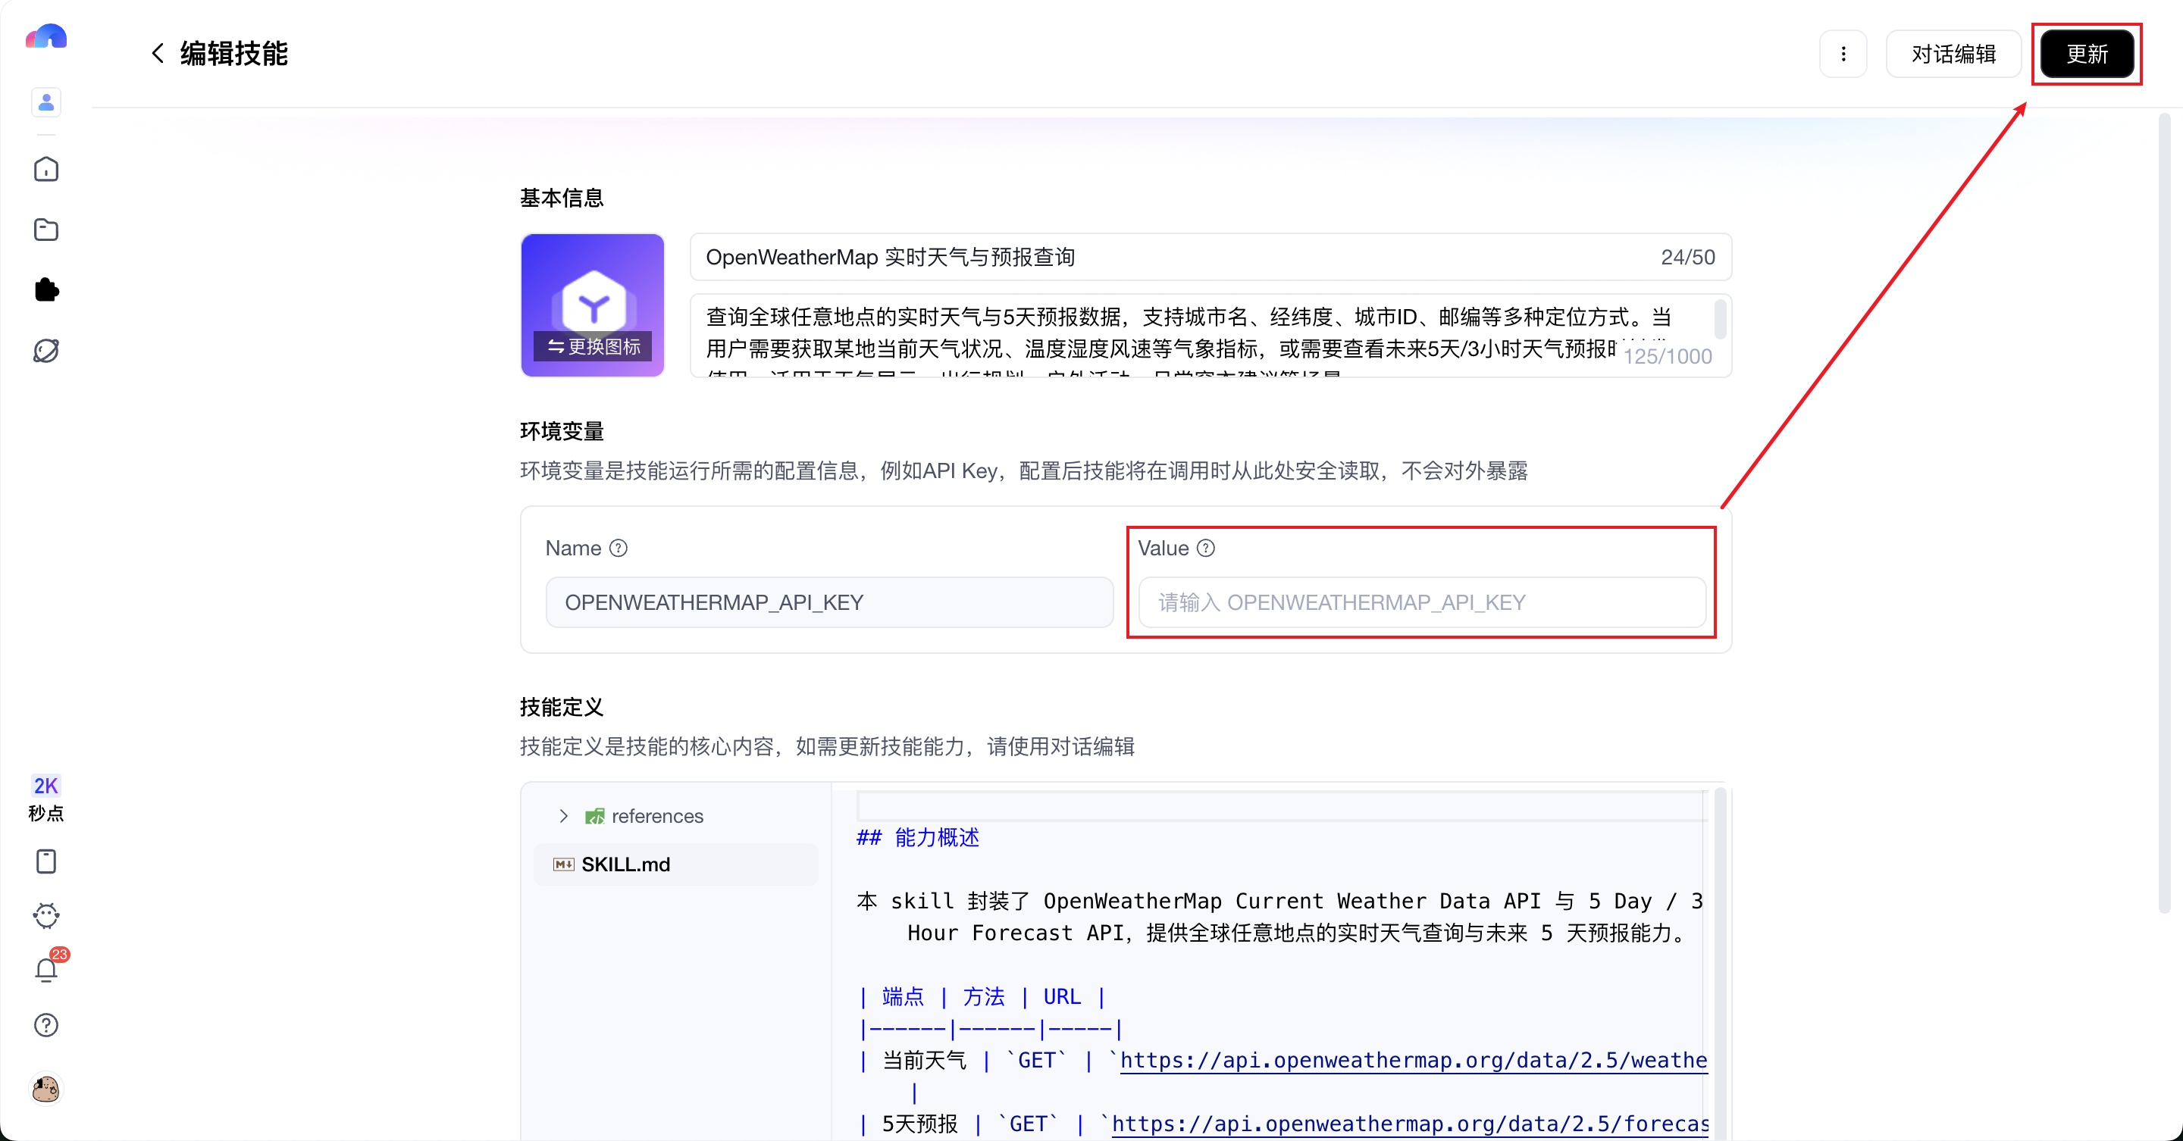Open the three-dot more options menu
This screenshot has width=2183, height=1141.
pyautogui.click(x=1843, y=55)
